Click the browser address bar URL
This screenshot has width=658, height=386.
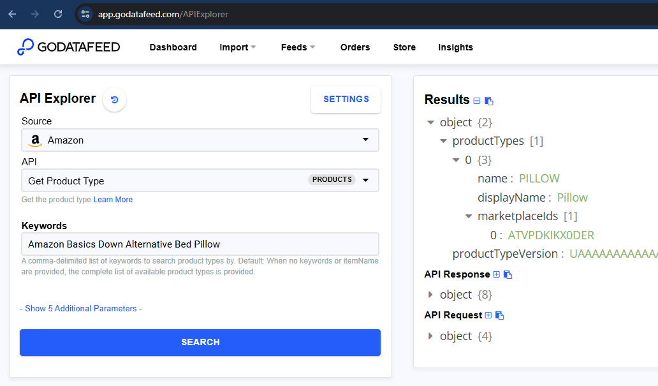(163, 14)
